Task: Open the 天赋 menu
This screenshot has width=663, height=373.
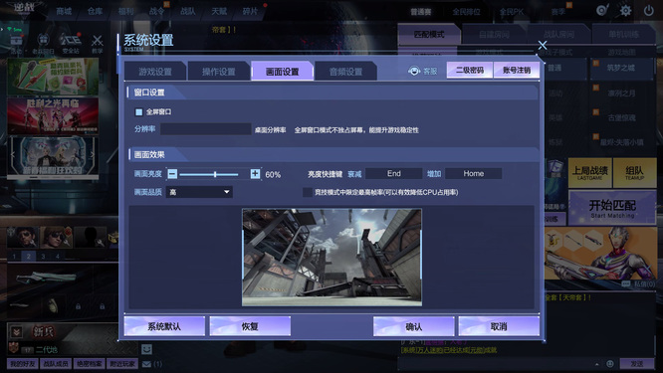Action: (219, 11)
